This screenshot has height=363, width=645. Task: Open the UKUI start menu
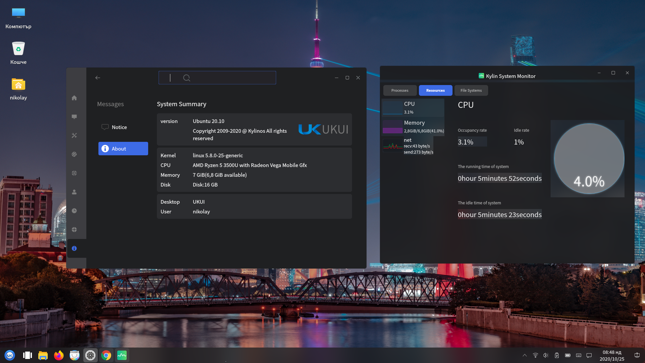click(x=10, y=355)
